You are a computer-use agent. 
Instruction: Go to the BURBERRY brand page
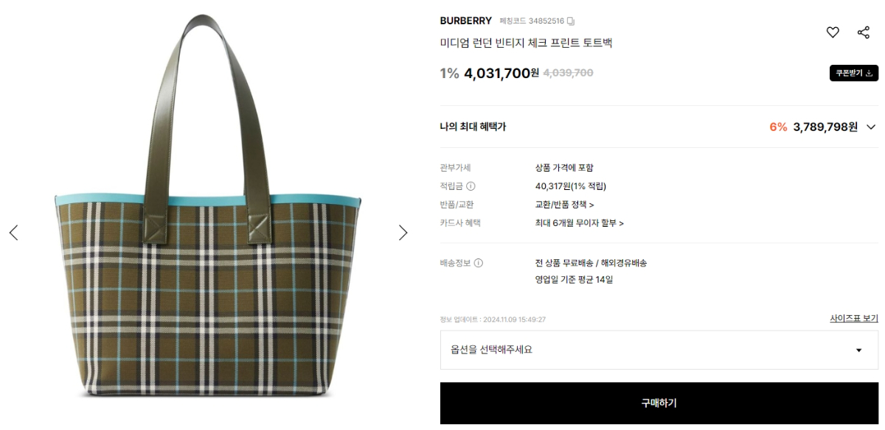click(466, 21)
